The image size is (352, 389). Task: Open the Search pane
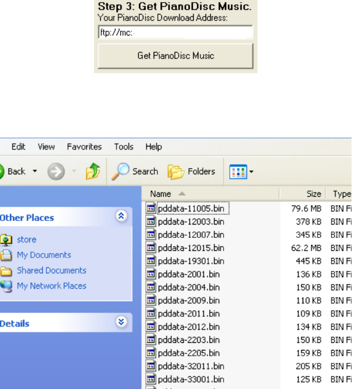pyautogui.click(x=135, y=171)
